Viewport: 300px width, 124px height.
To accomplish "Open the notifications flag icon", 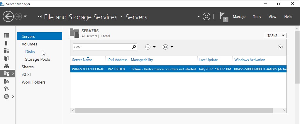I will (224, 17).
